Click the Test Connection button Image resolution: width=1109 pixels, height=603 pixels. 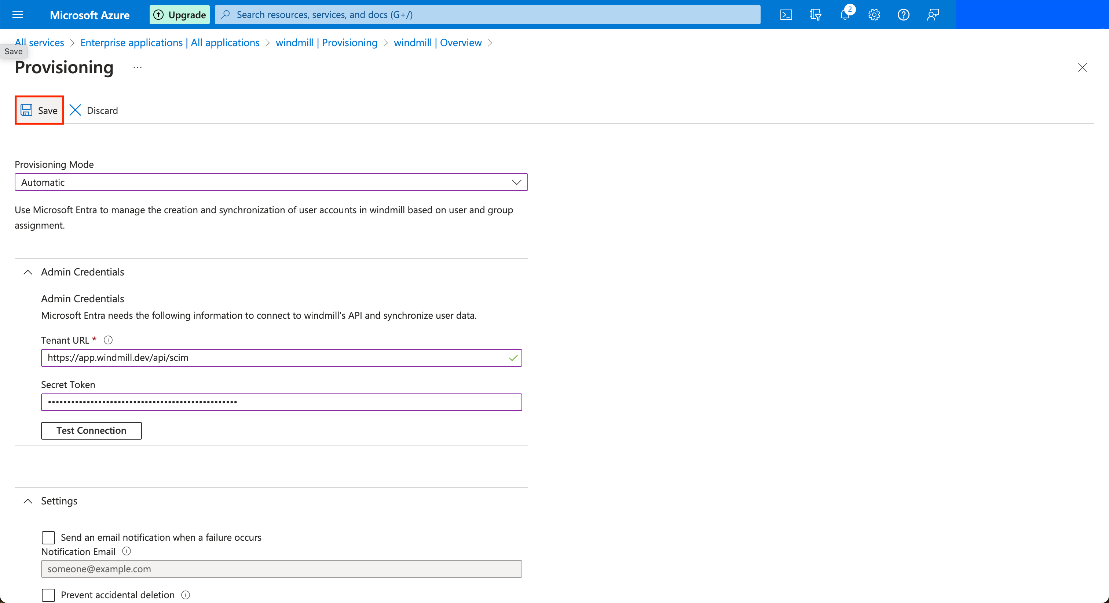(91, 430)
